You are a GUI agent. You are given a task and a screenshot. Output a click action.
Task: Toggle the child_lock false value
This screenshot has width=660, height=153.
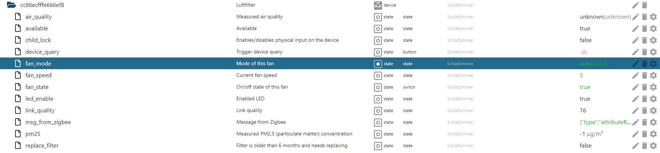click(x=585, y=40)
